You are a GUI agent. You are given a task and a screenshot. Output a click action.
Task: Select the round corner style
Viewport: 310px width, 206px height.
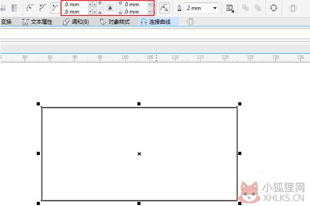[30, 8]
